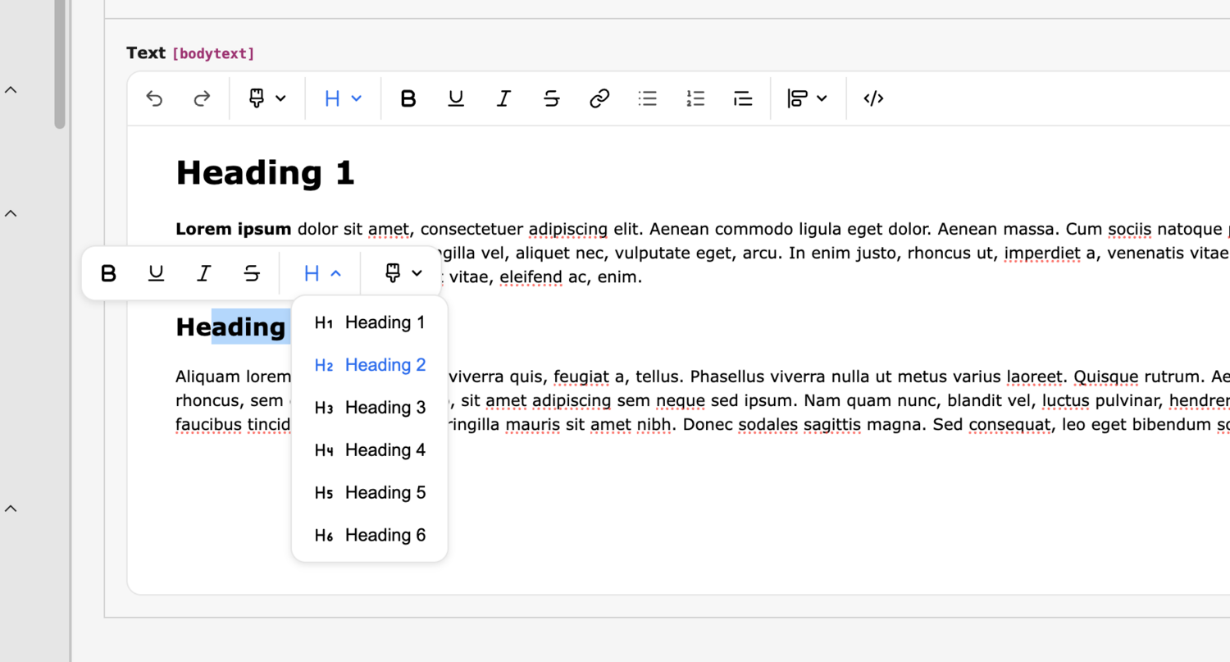The image size is (1230, 662).
Task: Open the text alignment dropdown
Action: [807, 98]
